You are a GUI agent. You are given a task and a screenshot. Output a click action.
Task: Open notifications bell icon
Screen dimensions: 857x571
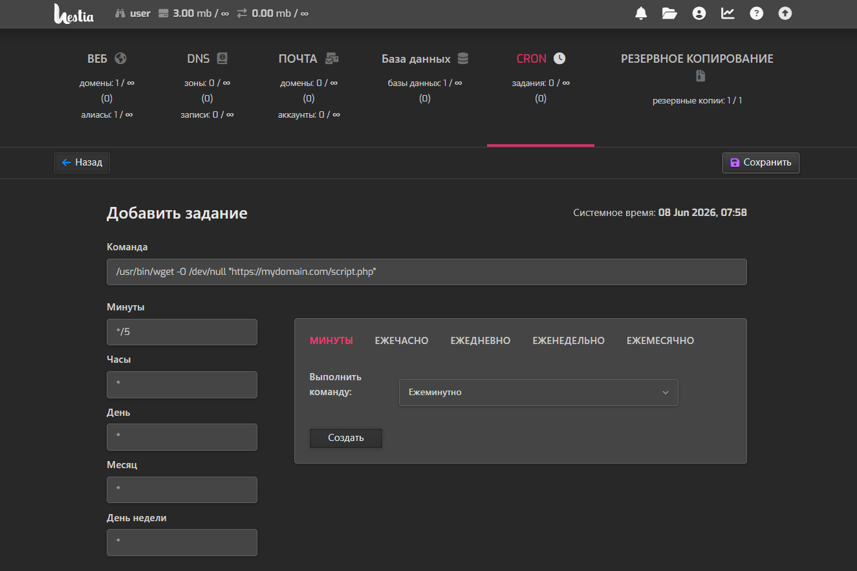pyautogui.click(x=641, y=13)
